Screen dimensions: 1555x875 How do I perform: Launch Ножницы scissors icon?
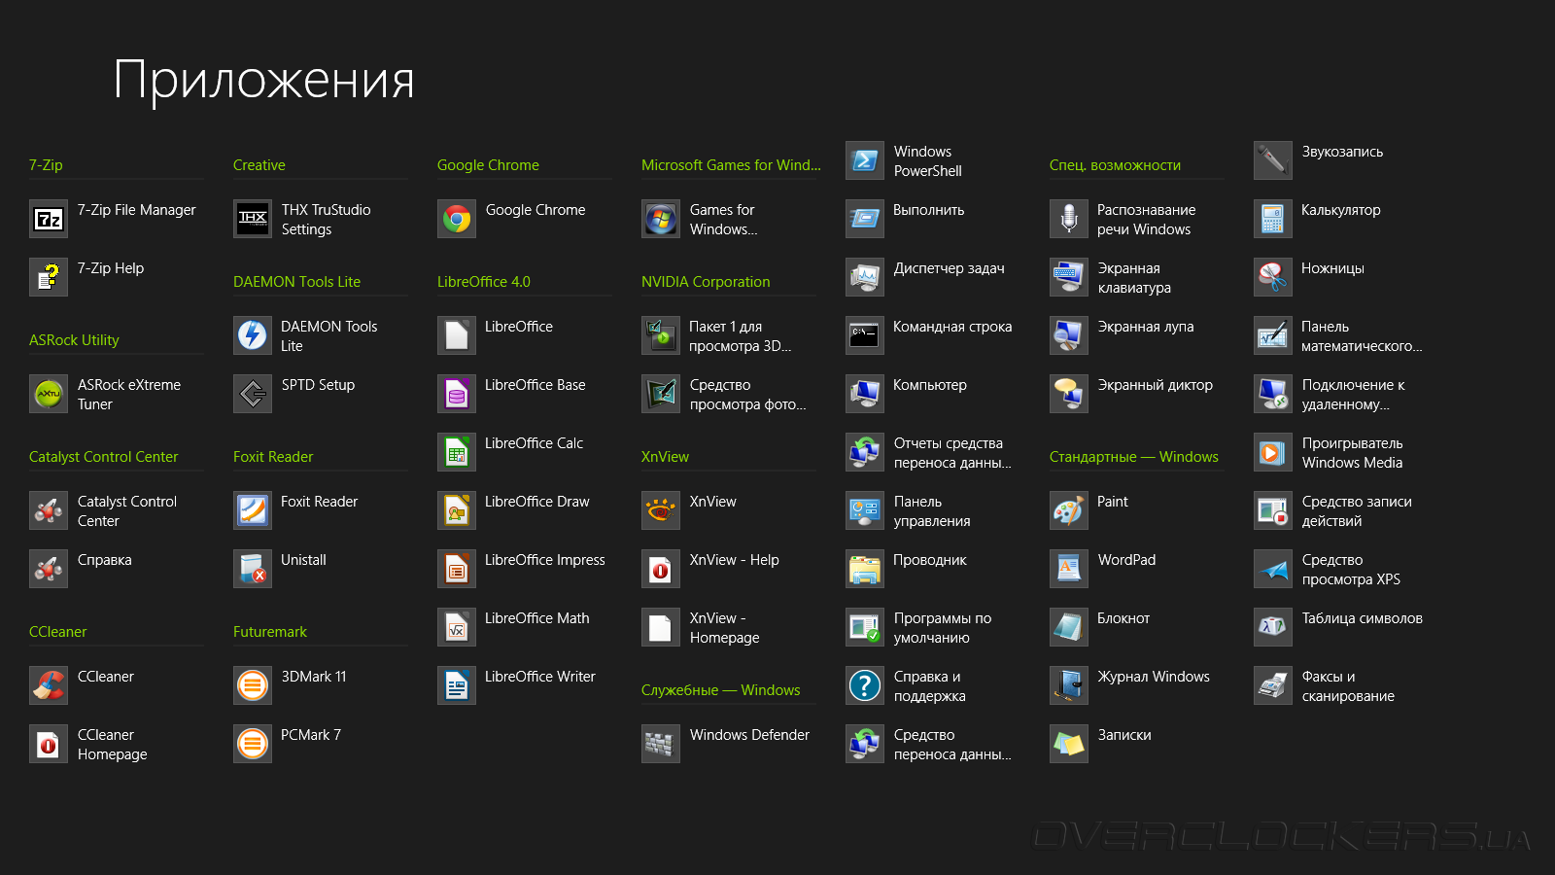click(x=1273, y=277)
